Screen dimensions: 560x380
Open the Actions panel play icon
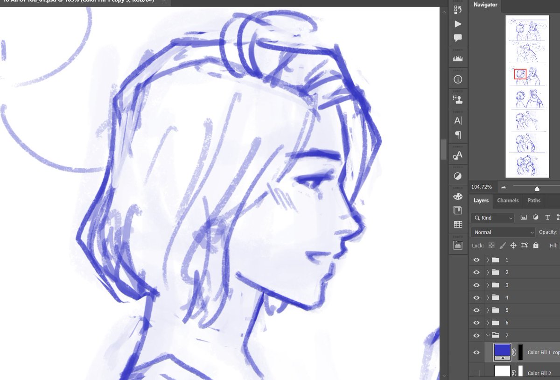(458, 23)
